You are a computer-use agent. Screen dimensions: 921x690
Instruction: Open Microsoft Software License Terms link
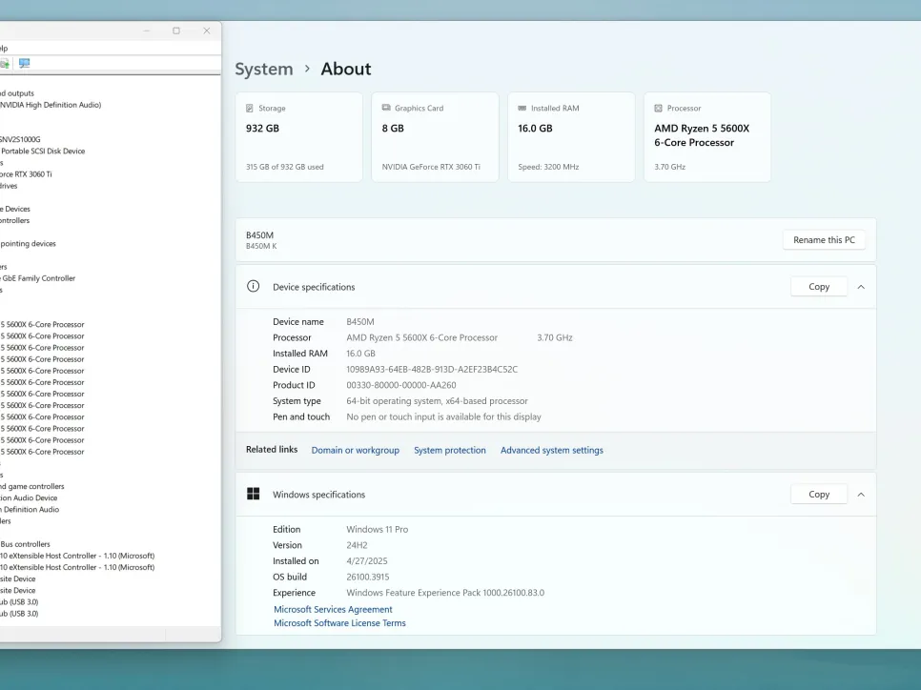pos(339,623)
